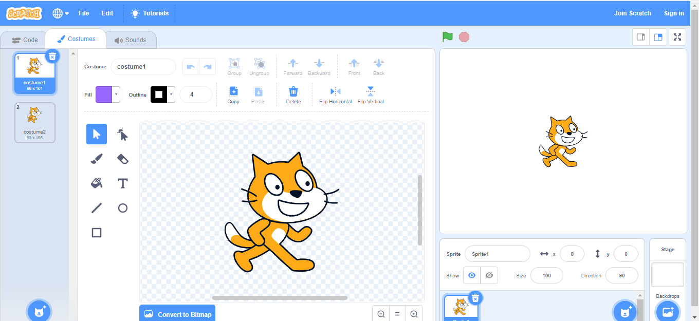
Task: Select the costume2 thumbnail
Action: [x=34, y=122]
